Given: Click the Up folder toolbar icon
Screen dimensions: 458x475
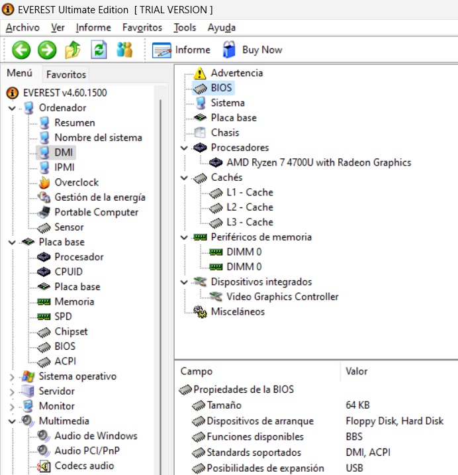Looking at the screenshot, I should tap(73, 50).
